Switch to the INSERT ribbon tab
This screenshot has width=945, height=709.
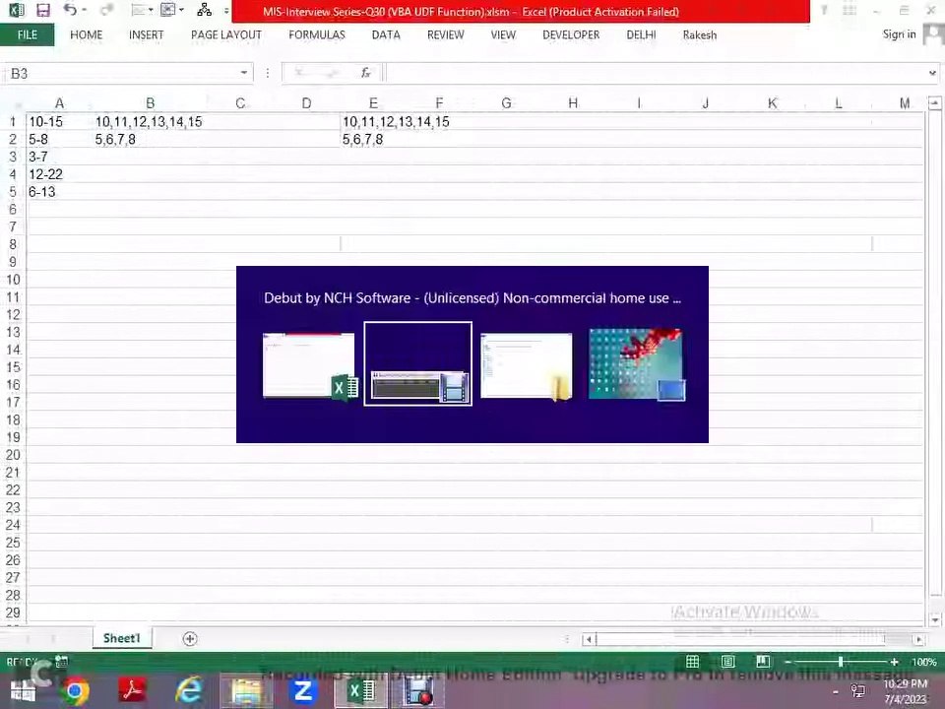147,35
